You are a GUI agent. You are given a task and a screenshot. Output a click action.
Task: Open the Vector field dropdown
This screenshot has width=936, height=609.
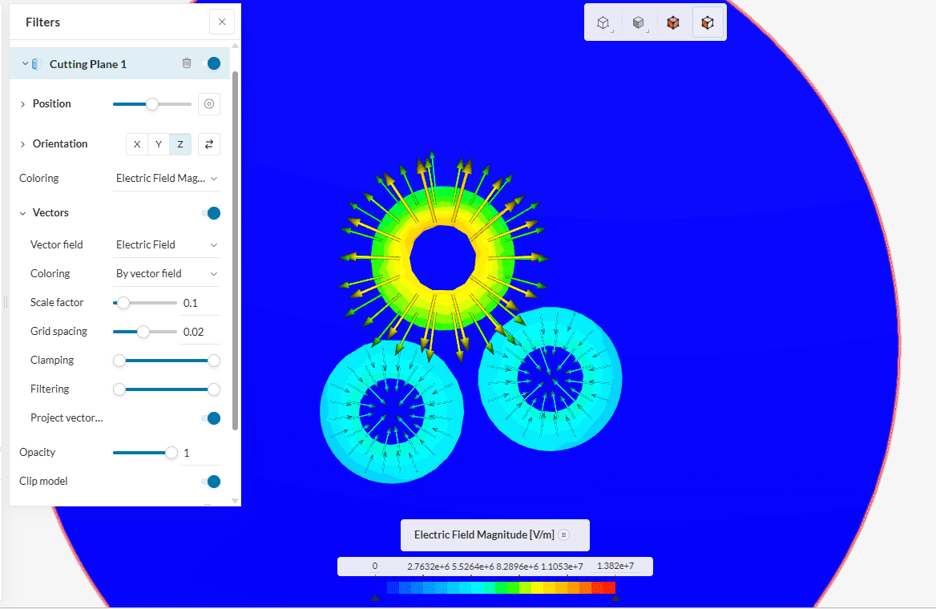click(x=167, y=245)
